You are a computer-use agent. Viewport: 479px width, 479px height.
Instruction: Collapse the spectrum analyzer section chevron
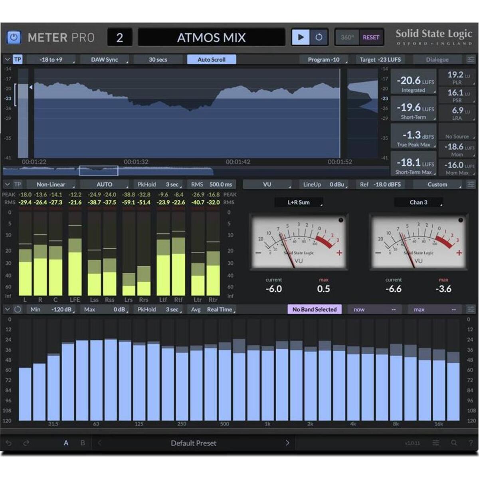pyautogui.click(x=7, y=309)
